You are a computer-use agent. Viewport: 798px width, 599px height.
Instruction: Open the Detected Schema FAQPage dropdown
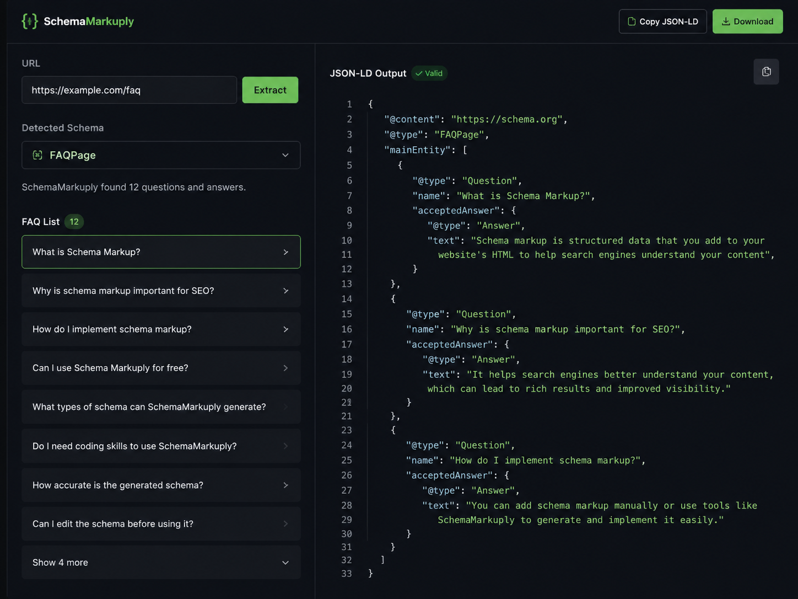[161, 155]
